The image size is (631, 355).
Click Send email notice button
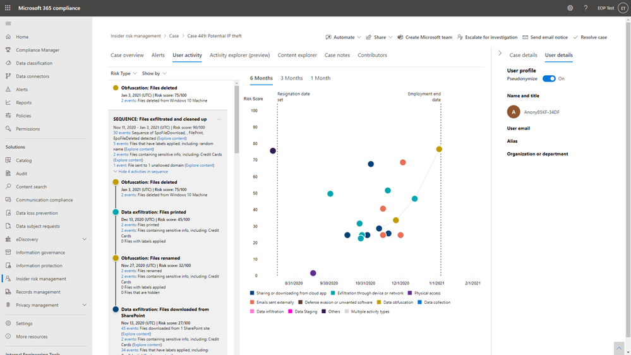545,37
